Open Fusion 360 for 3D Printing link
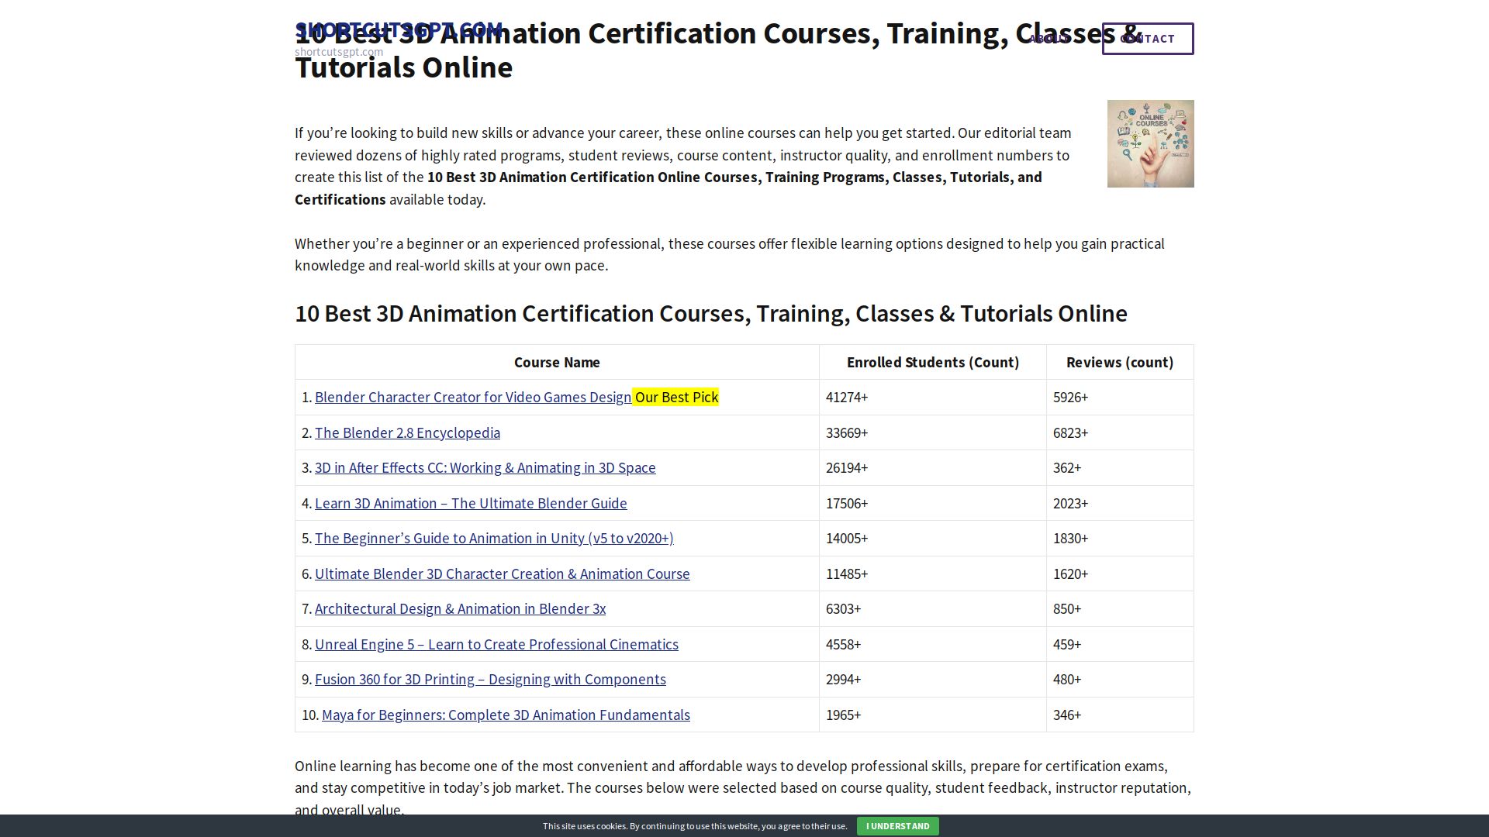Screen dimensions: 1489x837 pyautogui.click(x=490, y=680)
